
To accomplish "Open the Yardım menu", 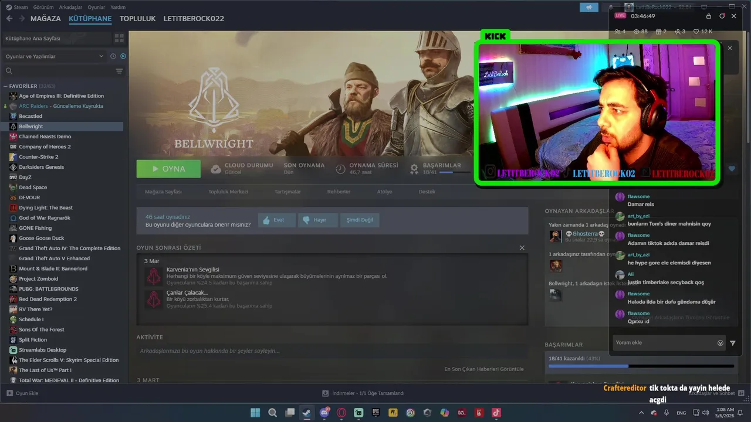I will pyautogui.click(x=118, y=7).
